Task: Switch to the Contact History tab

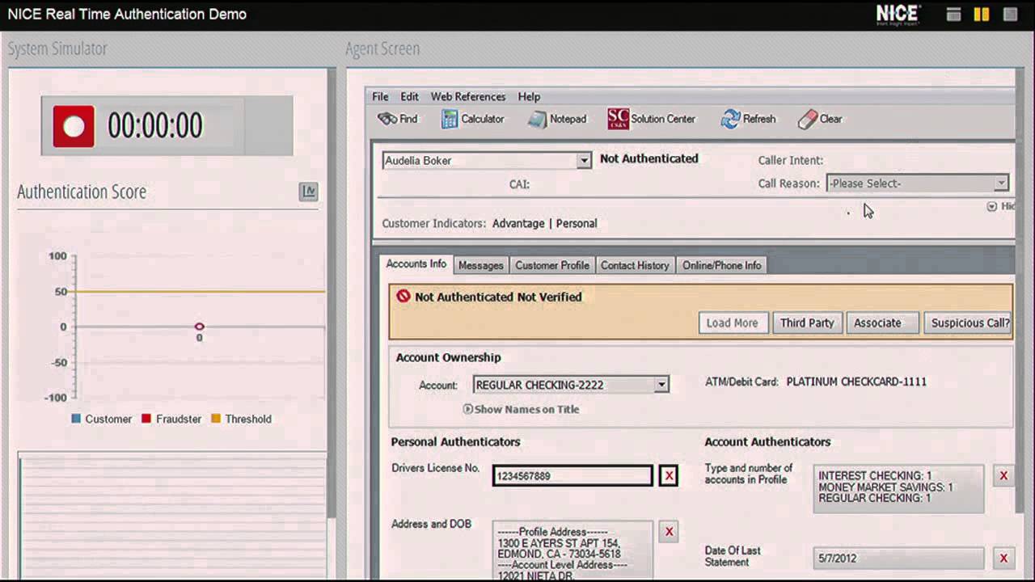Action: point(635,265)
